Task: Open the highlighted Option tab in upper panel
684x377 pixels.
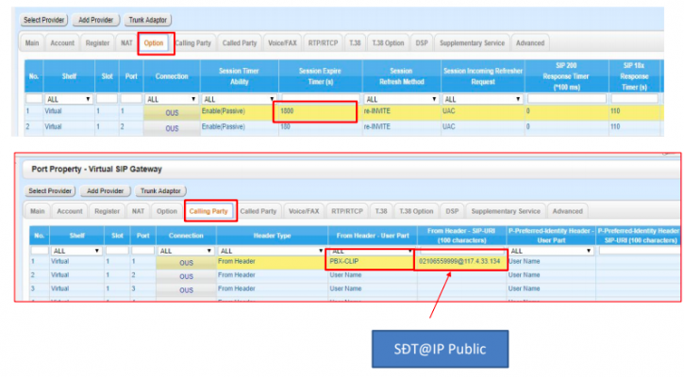Action: [x=153, y=42]
